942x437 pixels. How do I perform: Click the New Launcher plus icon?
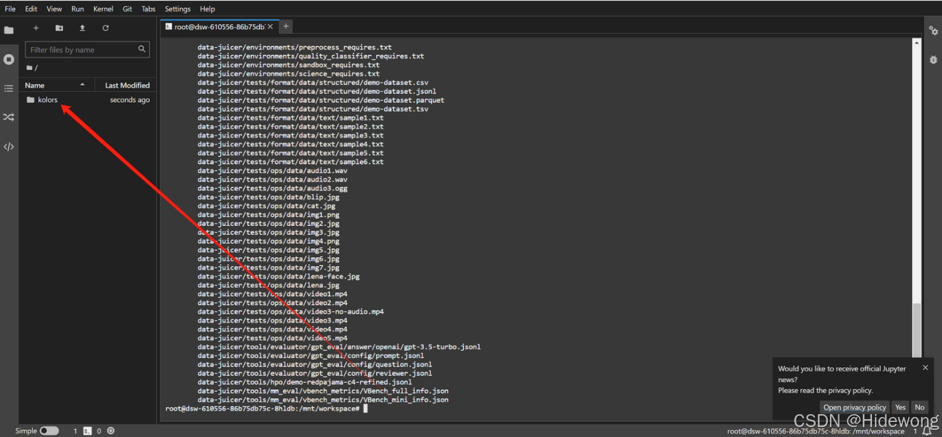coord(36,28)
